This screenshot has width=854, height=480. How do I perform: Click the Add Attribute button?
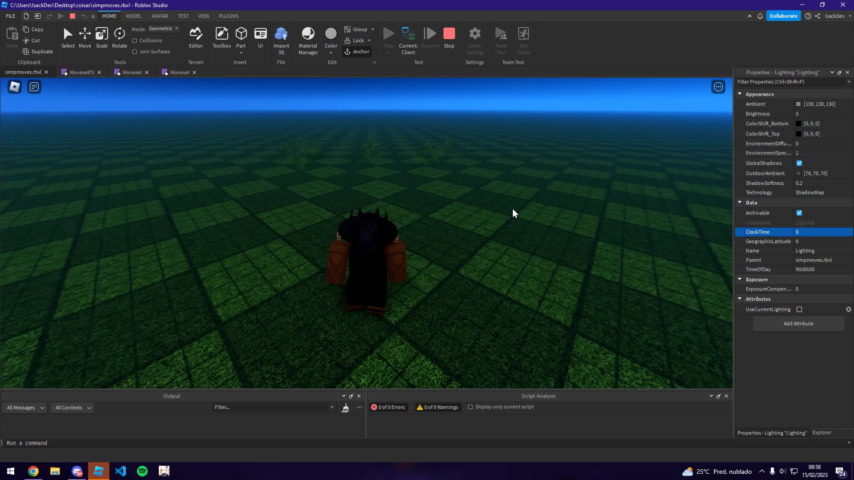pos(798,324)
